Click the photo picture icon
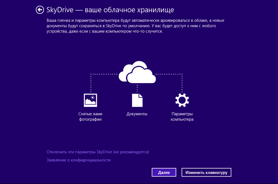 (90, 100)
